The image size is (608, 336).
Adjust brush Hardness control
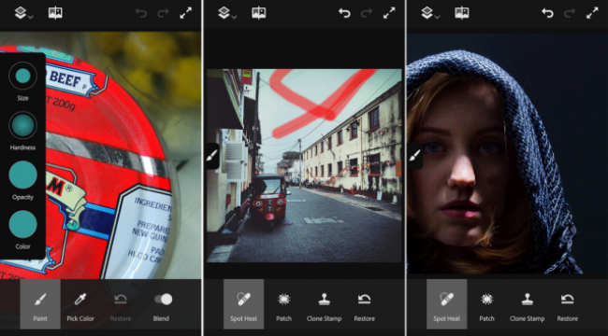[x=22, y=125]
